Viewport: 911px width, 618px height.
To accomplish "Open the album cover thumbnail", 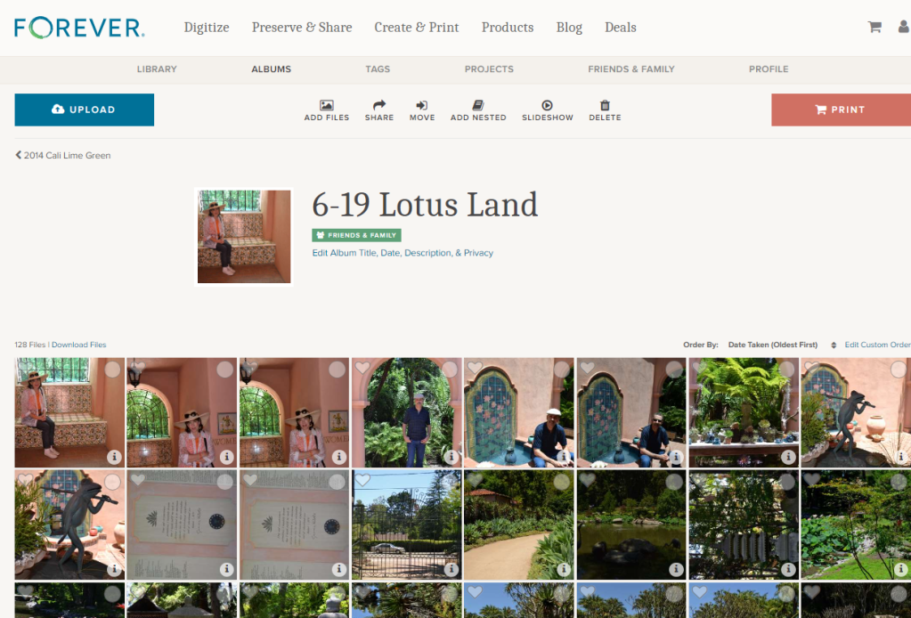I will click(244, 236).
